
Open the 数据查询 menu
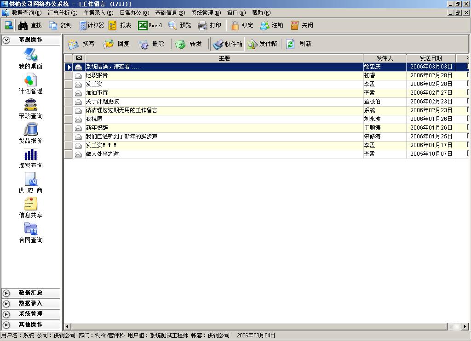tap(26, 13)
